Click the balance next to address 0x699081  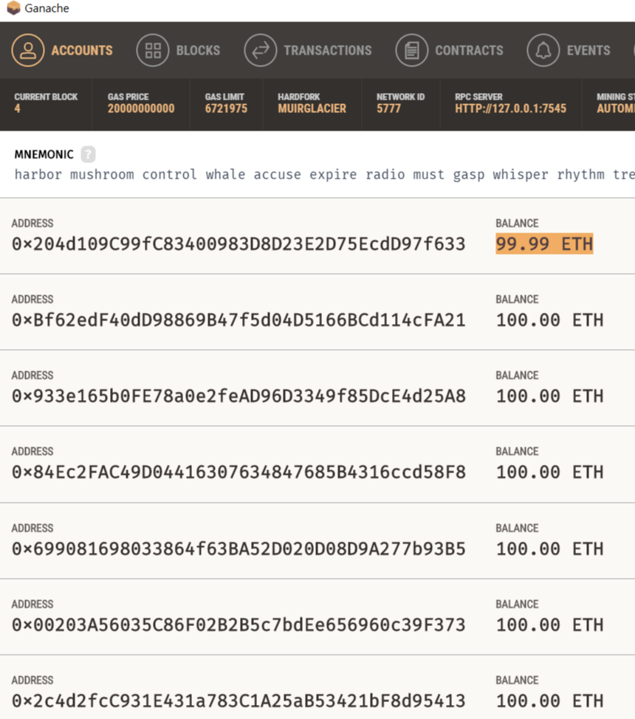(x=549, y=549)
